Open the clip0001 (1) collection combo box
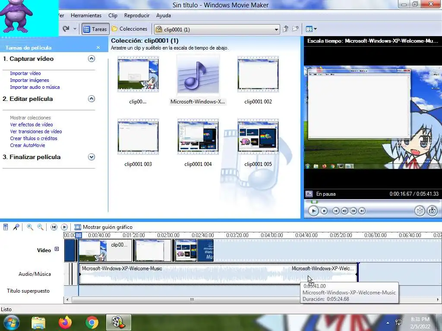Image resolution: width=442 pixels, height=331 pixels. tap(217, 29)
